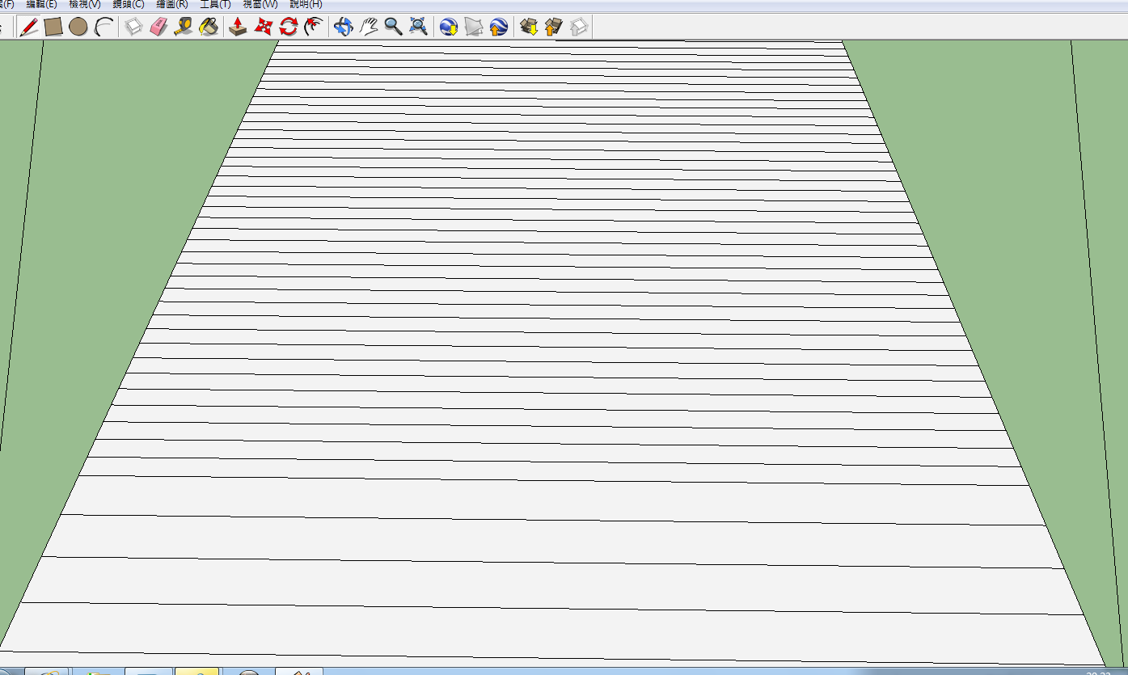Activate the Push/Pull tool
Image resolution: width=1128 pixels, height=675 pixels.
click(238, 27)
